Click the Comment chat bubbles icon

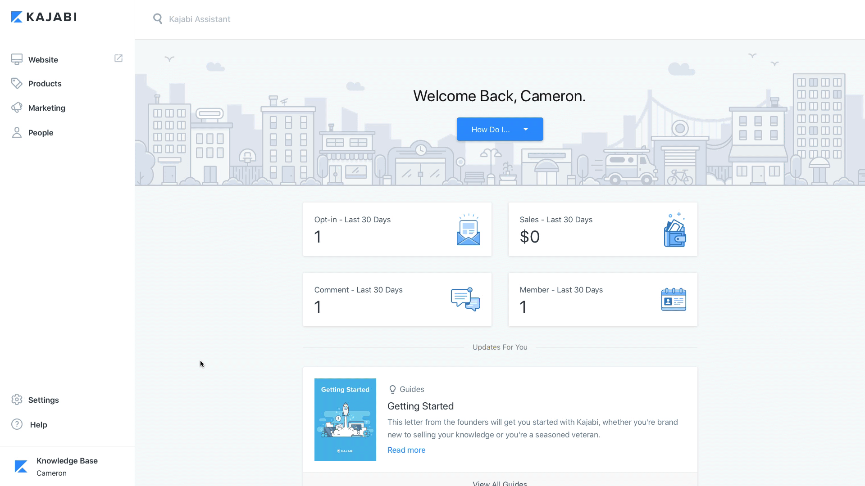465,299
